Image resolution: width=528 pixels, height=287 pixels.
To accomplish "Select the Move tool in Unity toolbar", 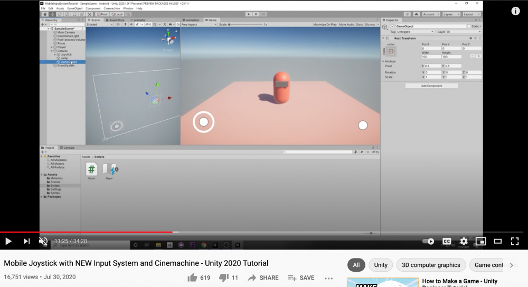I will click(x=52, y=14).
